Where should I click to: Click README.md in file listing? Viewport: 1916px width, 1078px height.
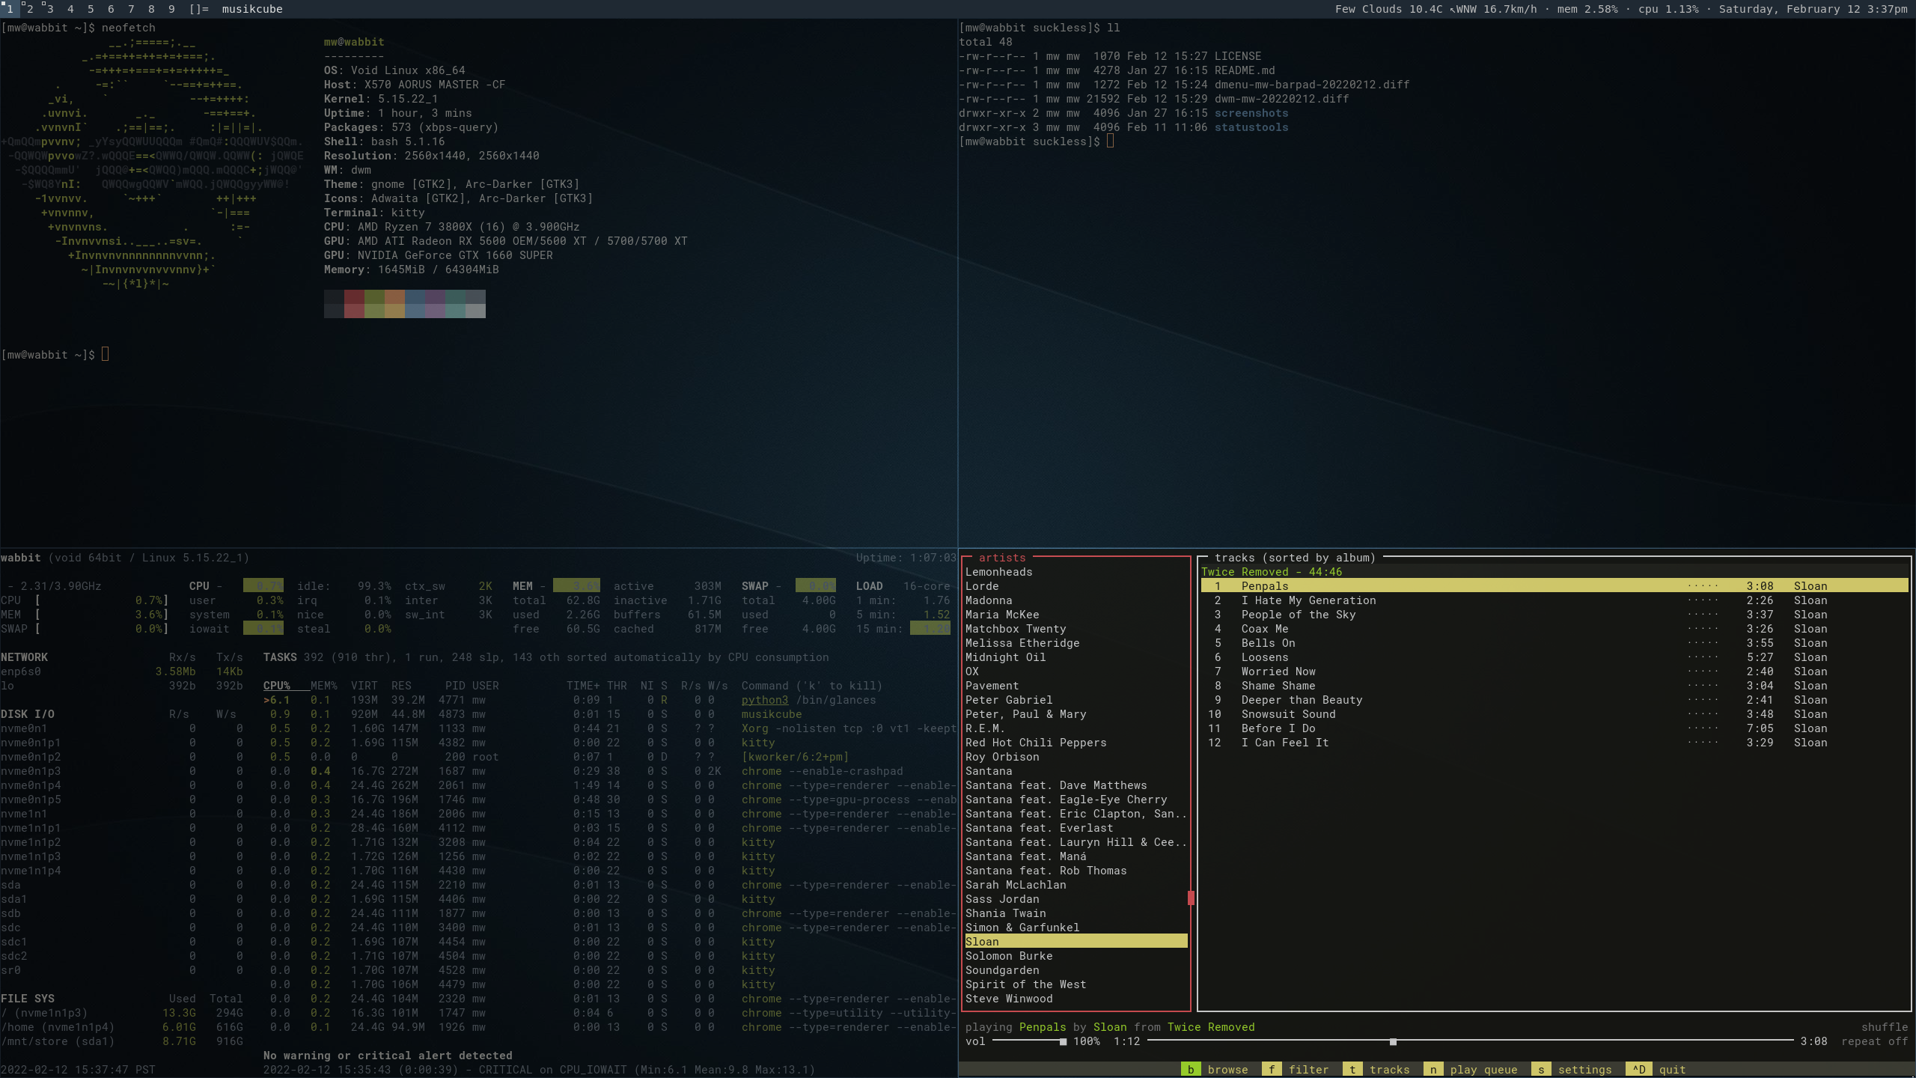1245,70
